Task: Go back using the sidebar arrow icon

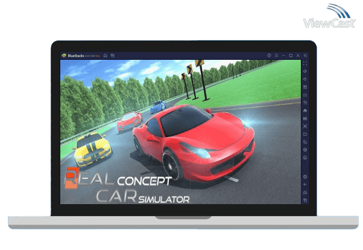Action: [305, 184]
